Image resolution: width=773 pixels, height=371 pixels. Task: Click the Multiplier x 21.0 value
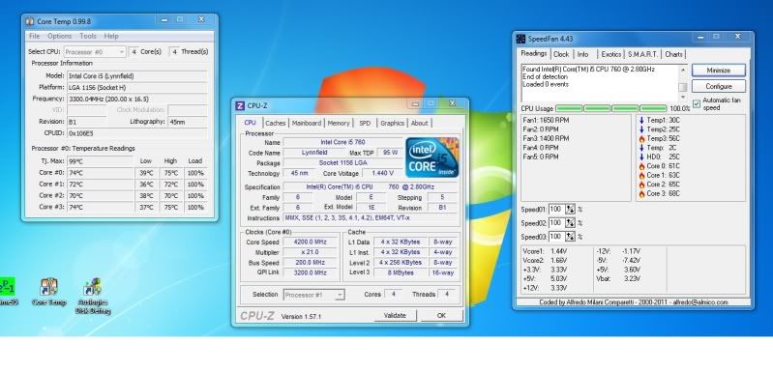tap(311, 252)
